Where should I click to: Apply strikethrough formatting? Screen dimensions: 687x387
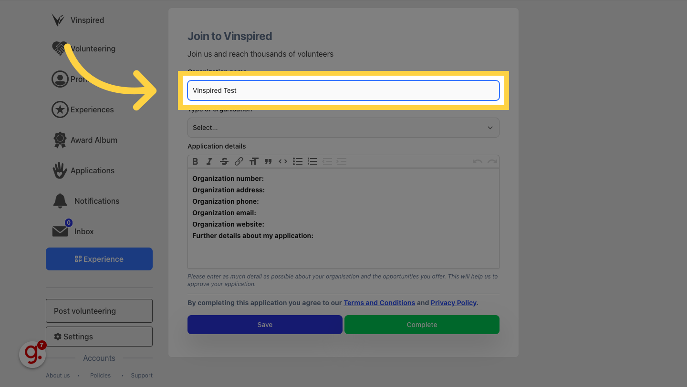tap(224, 161)
